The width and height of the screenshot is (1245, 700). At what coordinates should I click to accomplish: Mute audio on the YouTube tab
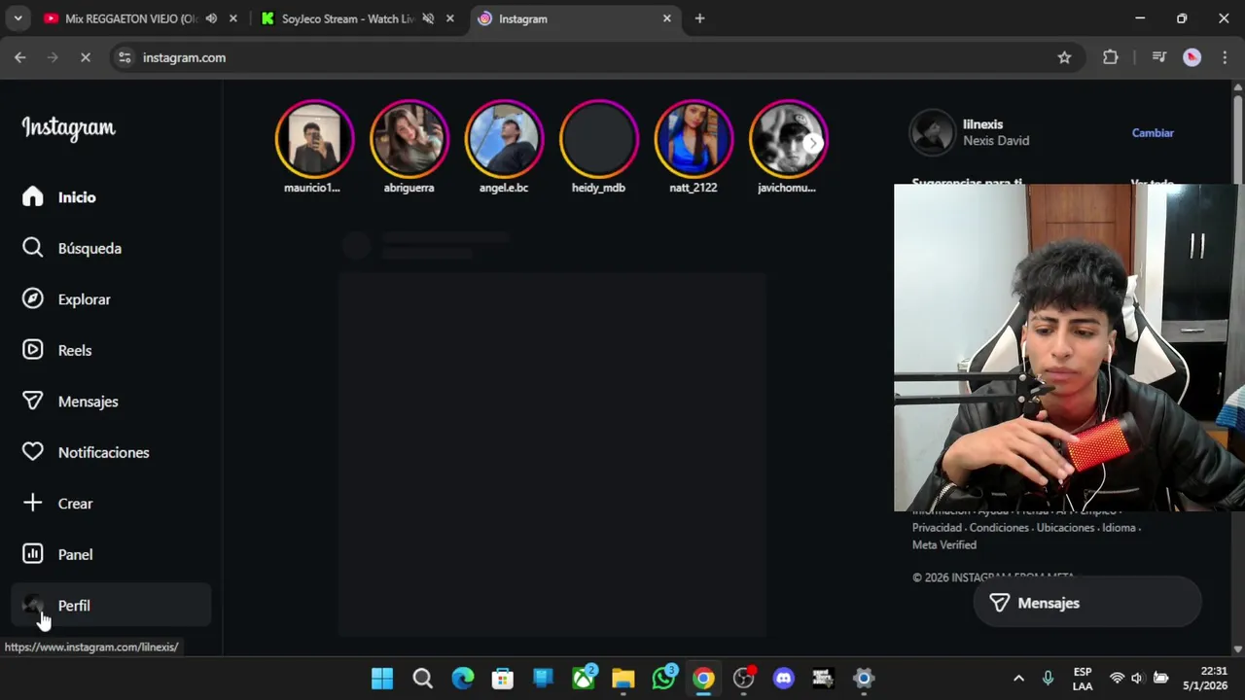(x=211, y=18)
